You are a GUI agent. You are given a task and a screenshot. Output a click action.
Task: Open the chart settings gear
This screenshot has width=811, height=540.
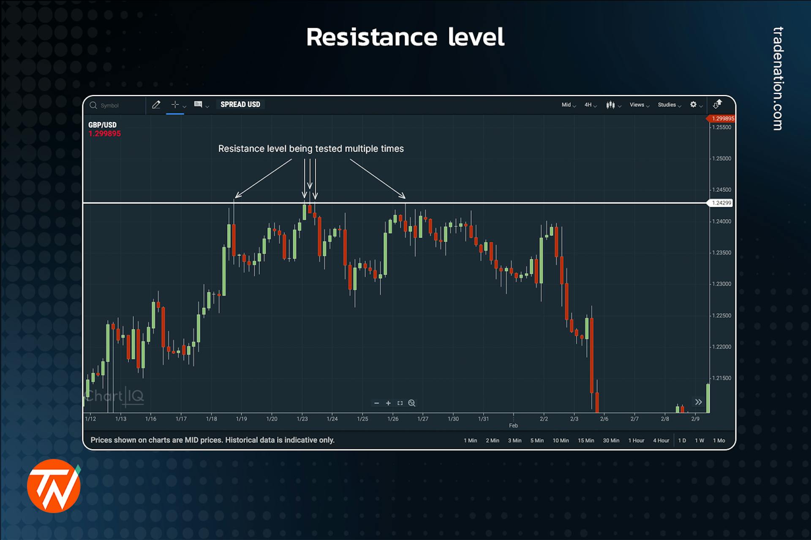click(x=693, y=104)
